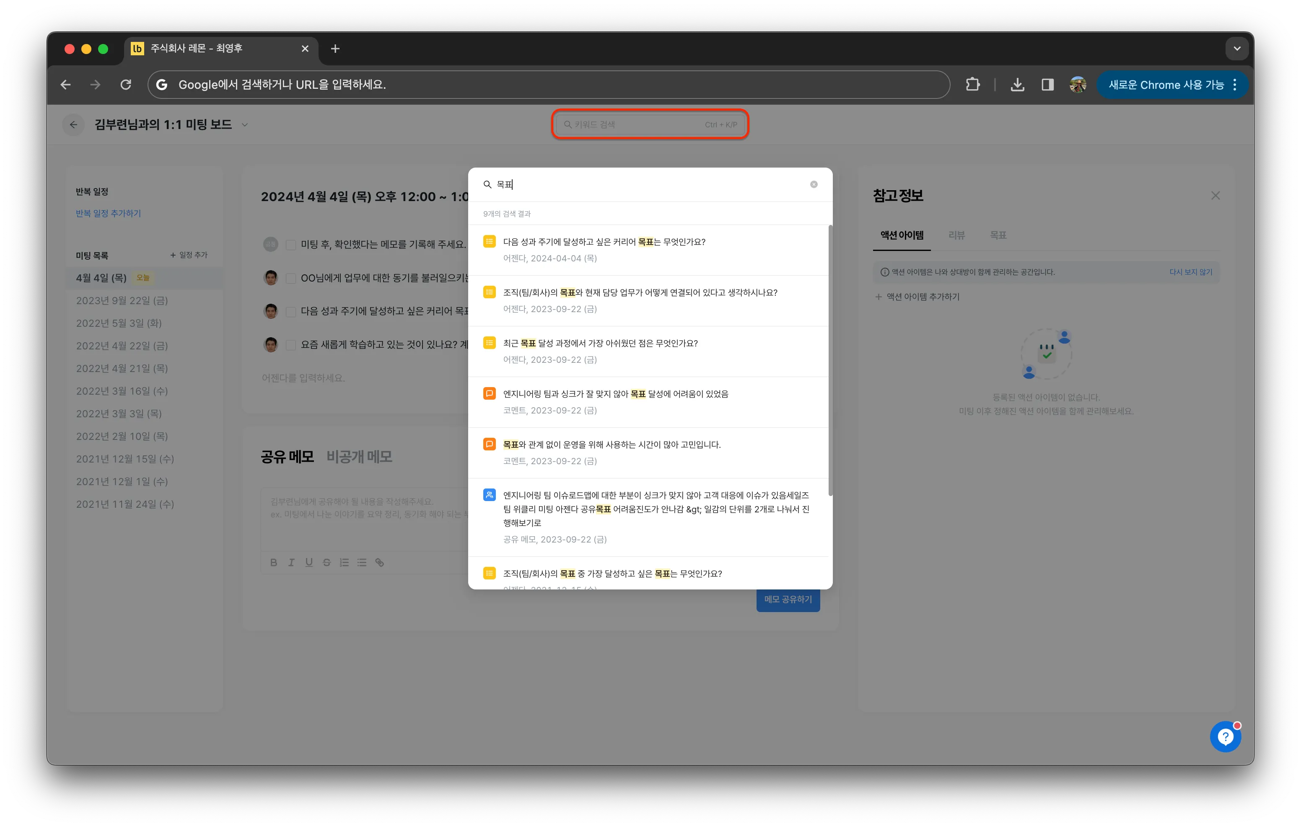Click the Chrome address bar

coord(548,85)
